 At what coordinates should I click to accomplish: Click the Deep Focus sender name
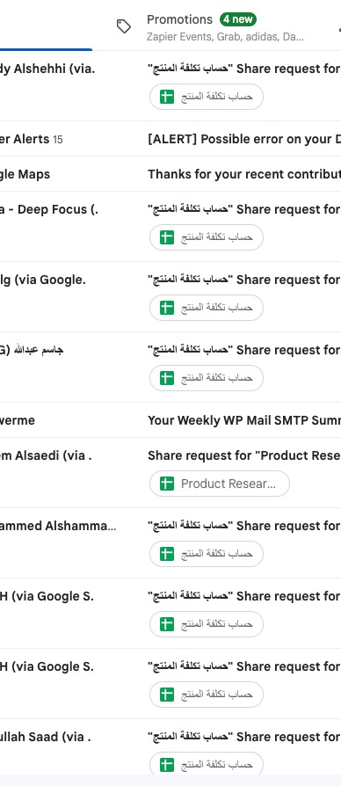point(49,209)
